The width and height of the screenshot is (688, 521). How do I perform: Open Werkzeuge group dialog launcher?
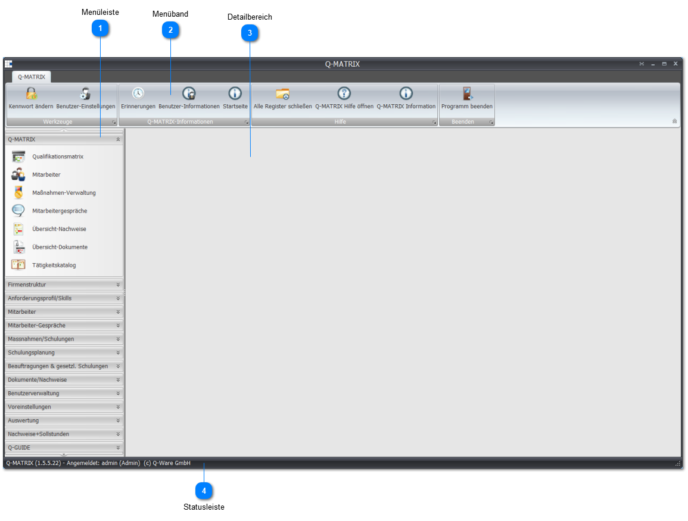pyautogui.click(x=114, y=122)
